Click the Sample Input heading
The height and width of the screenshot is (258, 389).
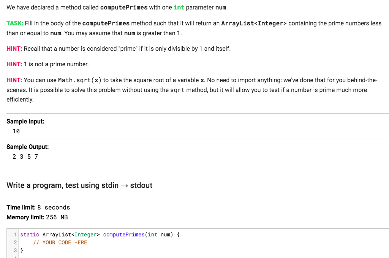point(25,122)
